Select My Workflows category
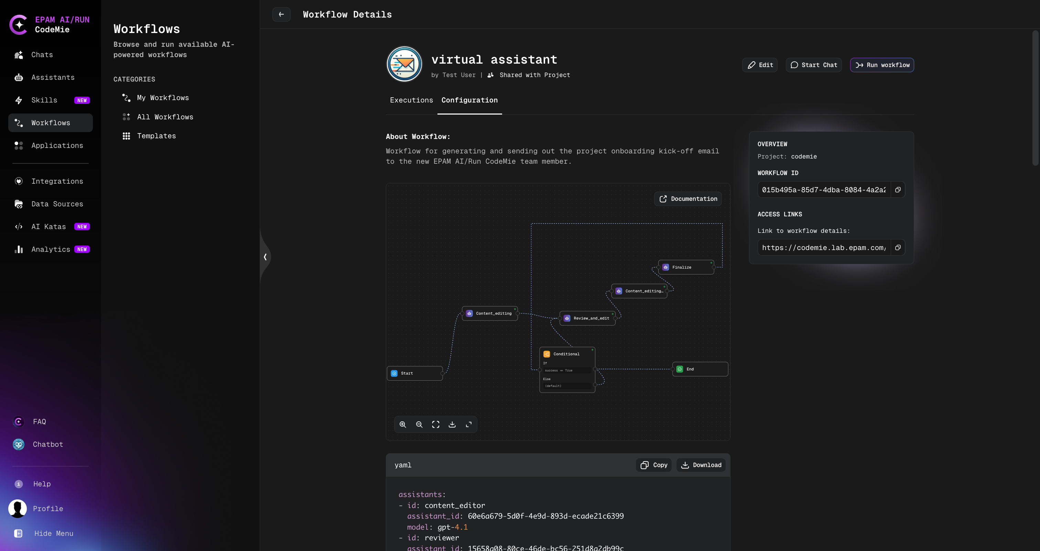Screen dimensions: 1040x551 tap(156, 98)
